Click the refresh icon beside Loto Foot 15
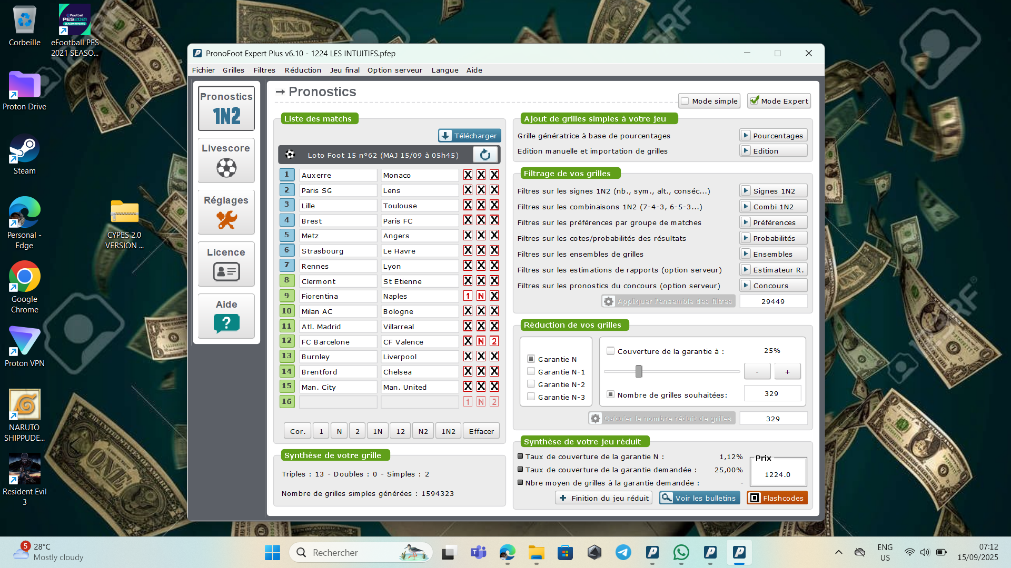Image resolution: width=1011 pixels, height=568 pixels. [485, 155]
